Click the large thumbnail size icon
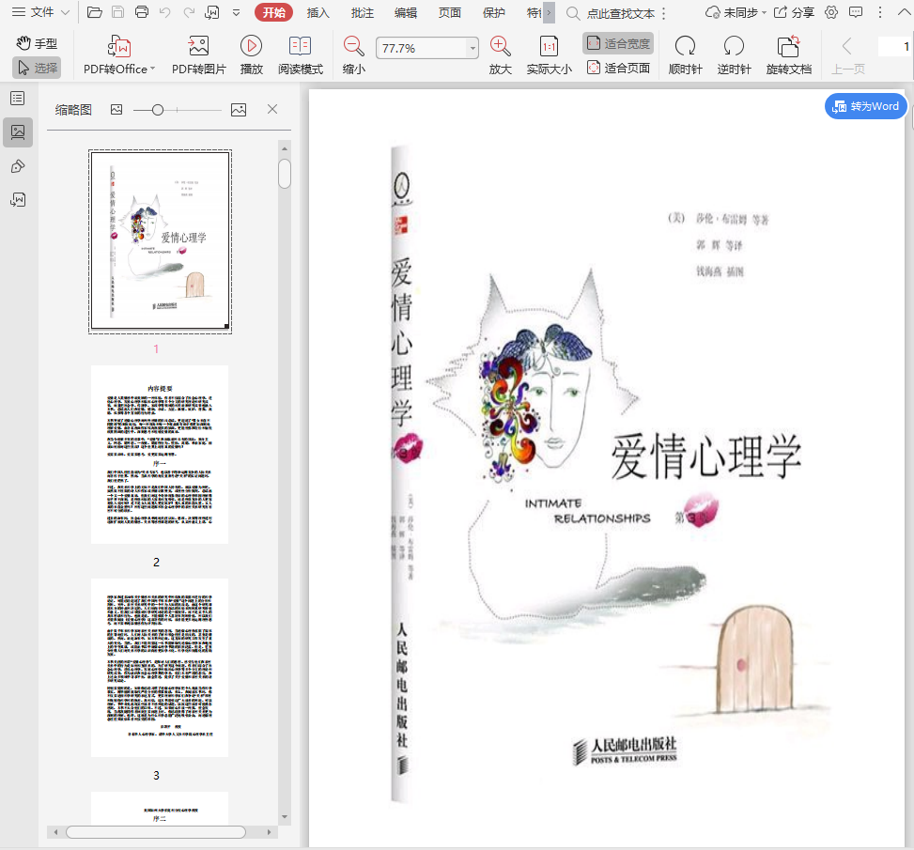This screenshot has width=914, height=850. coord(239,110)
